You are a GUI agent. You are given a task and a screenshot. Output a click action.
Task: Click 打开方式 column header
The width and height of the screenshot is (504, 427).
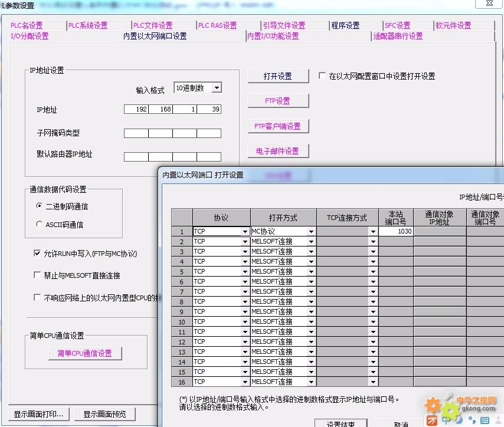[283, 218]
